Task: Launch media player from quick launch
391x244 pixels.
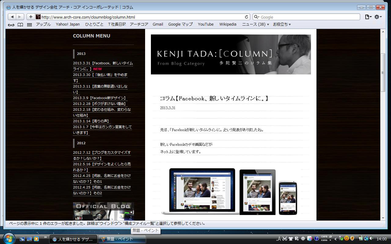Action: click(x=36, y=239)
